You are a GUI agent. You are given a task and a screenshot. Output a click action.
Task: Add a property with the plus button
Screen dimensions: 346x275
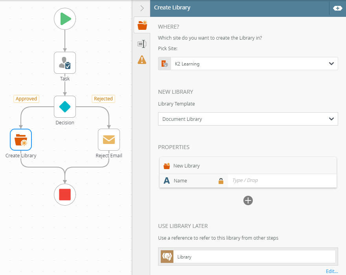point(248,200)
